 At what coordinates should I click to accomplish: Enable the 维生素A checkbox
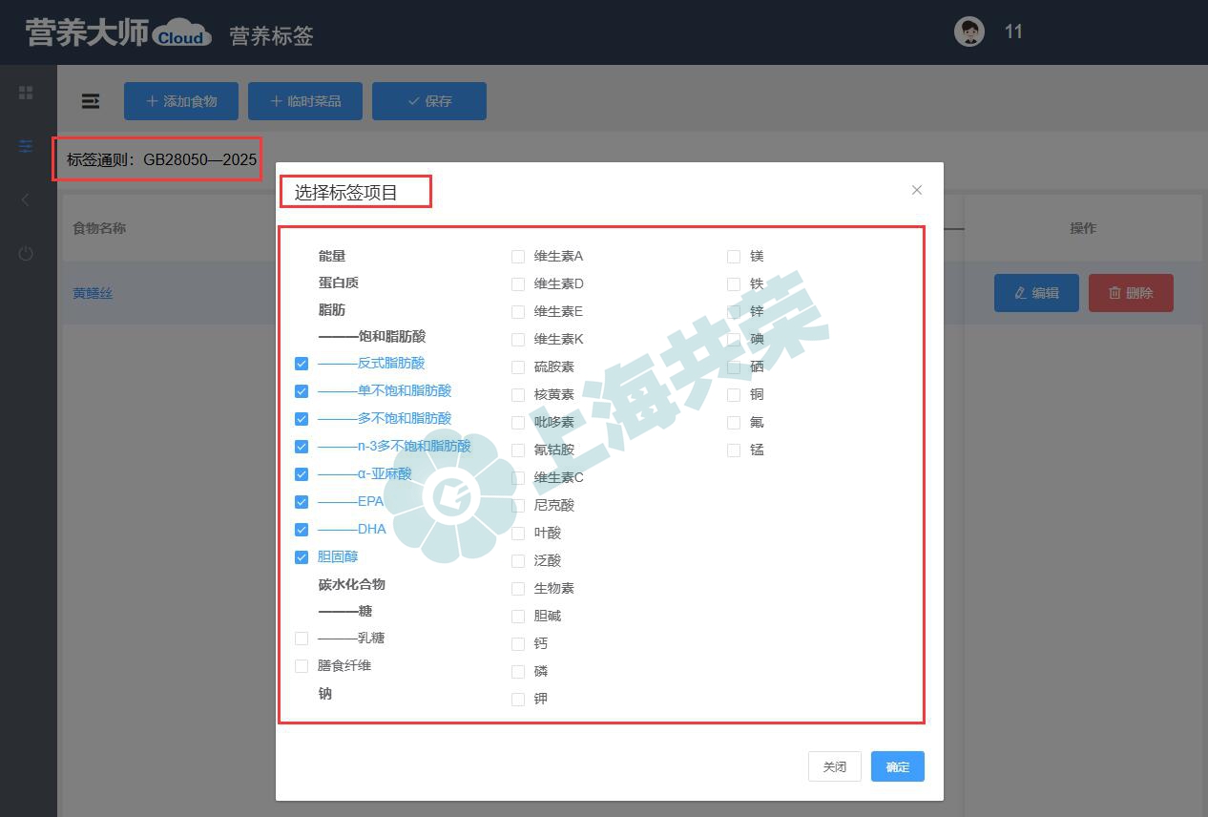[x=518, y=257]
